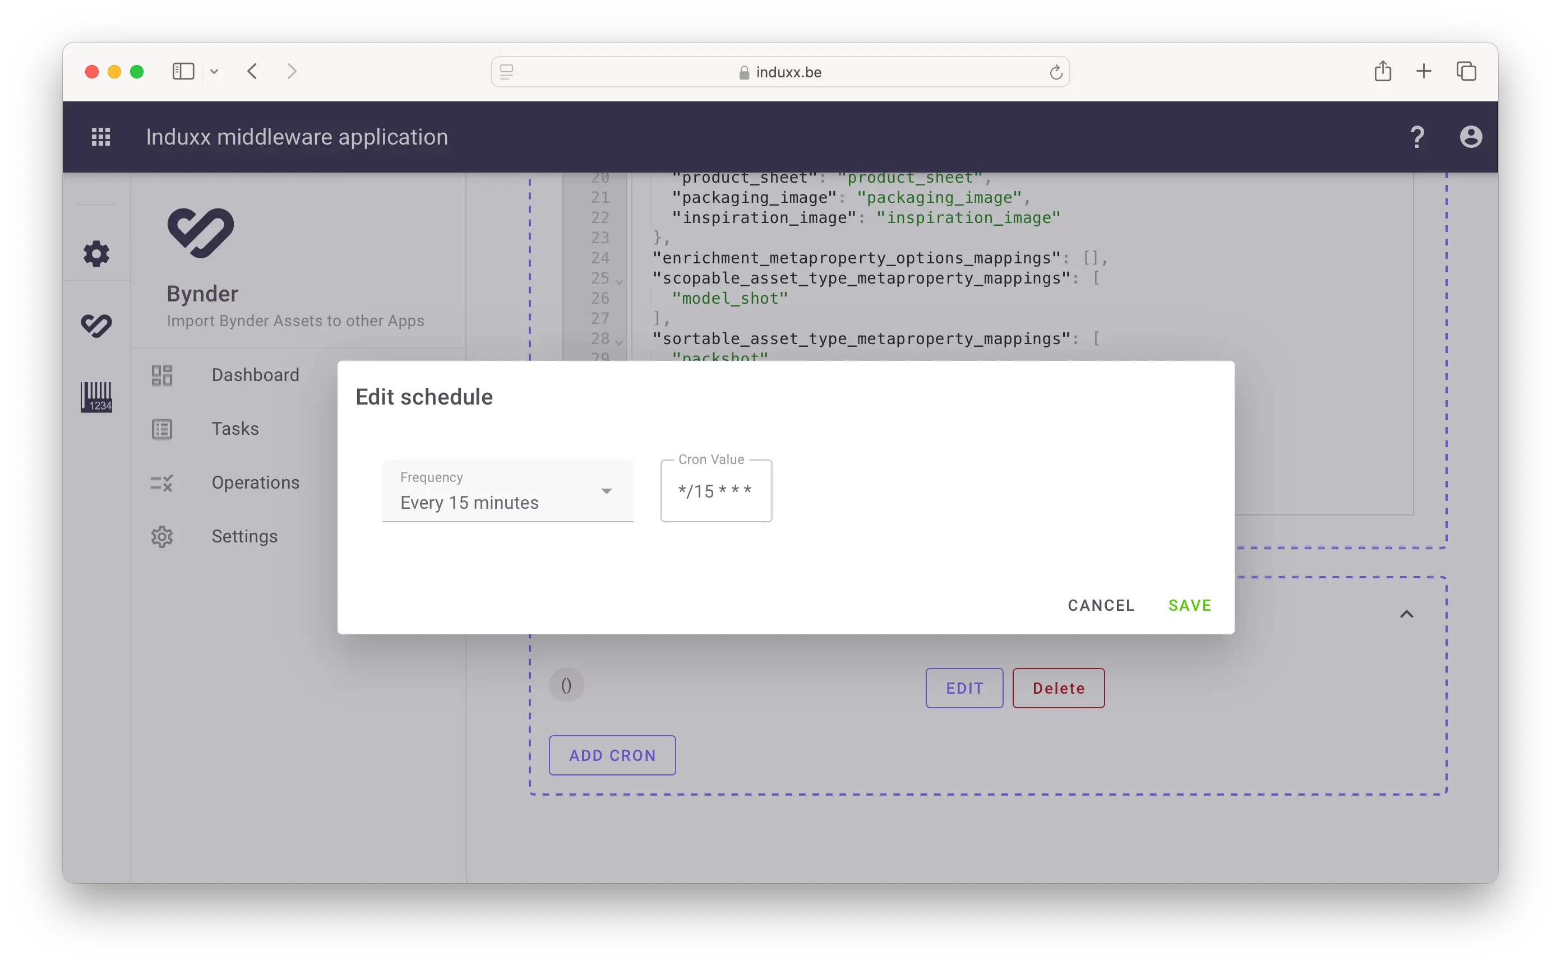Collapse the cron section chevron
Screen dimensions: 1561x966
(1406, 614)
